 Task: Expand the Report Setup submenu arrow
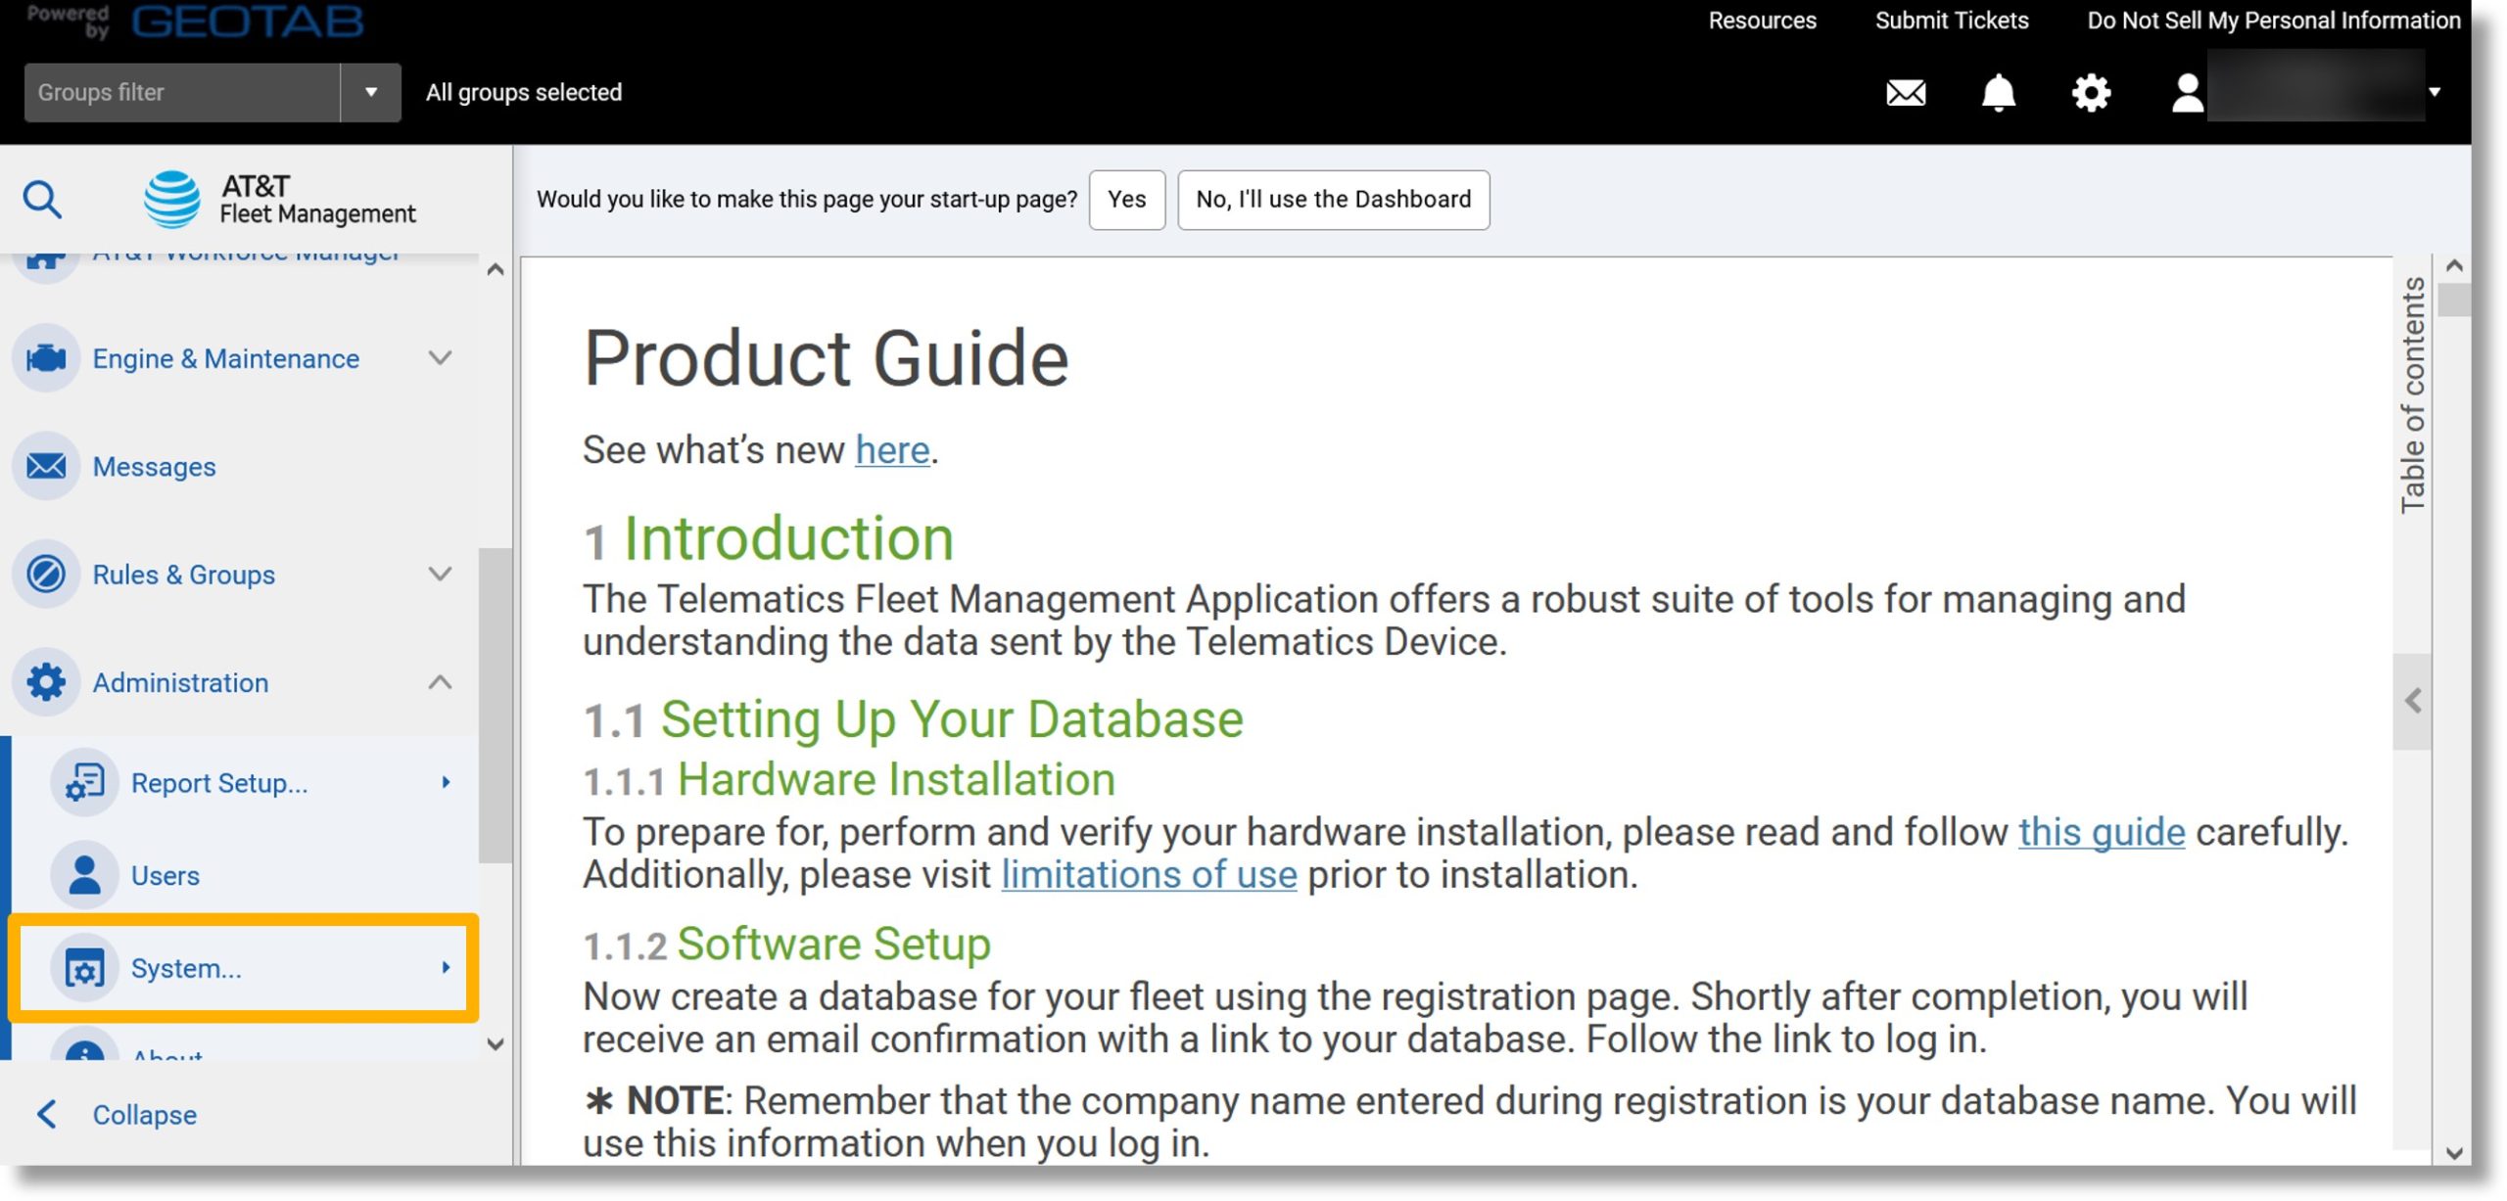[446, 782]
